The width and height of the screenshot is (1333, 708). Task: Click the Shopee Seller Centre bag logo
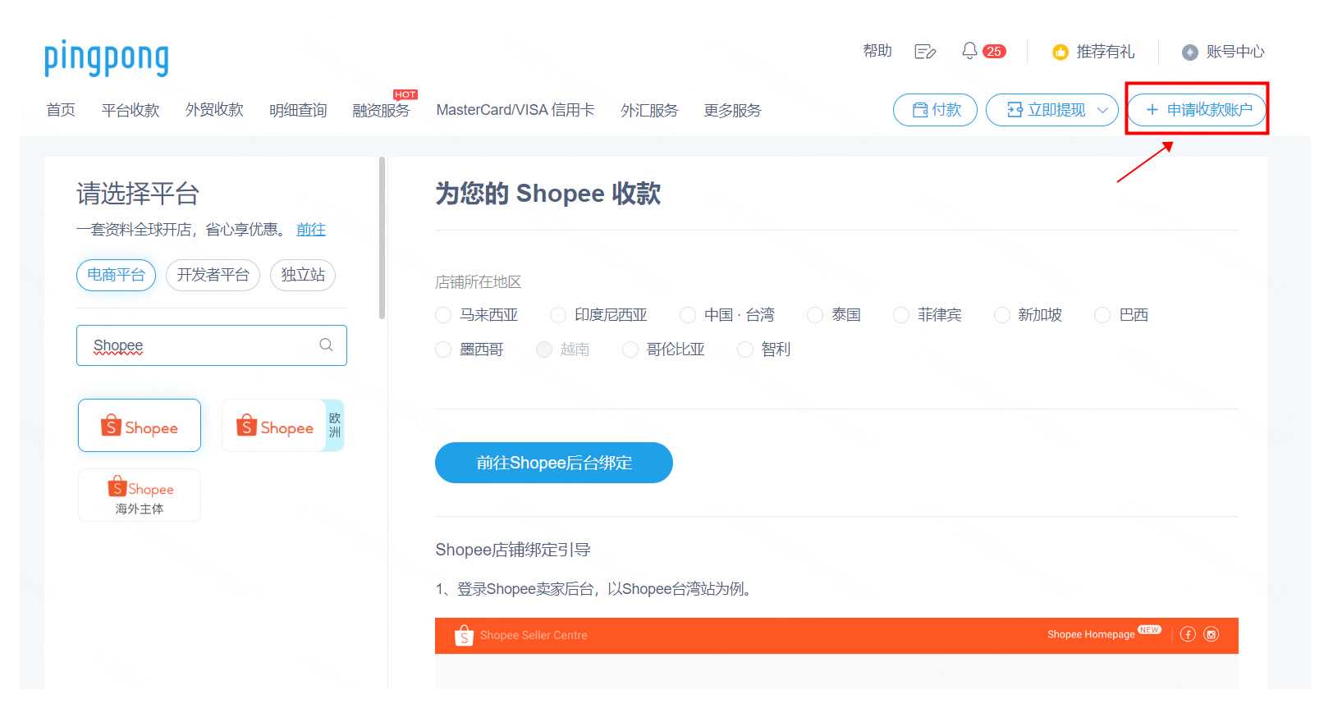[x=464, y=635]
